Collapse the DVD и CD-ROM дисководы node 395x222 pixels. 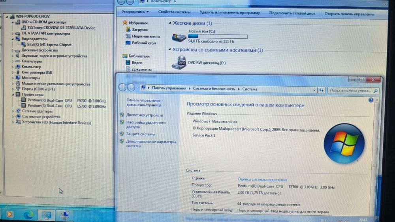coord(12,22)
